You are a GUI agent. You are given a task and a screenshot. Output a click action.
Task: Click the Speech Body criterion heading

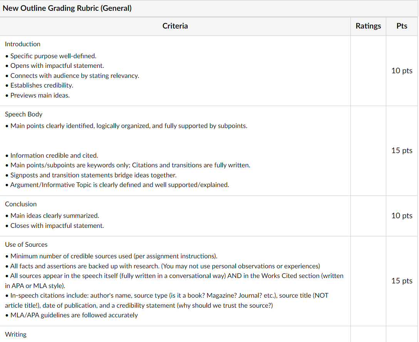click(23, 114)
